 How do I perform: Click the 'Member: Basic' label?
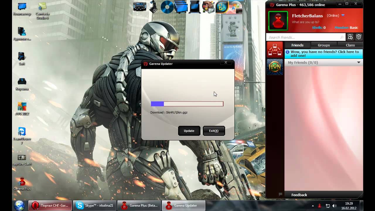(x=346, y=28)
